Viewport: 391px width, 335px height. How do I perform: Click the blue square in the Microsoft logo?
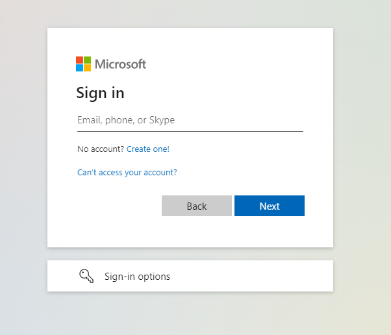pyautogui.click(x=79, y=68)
